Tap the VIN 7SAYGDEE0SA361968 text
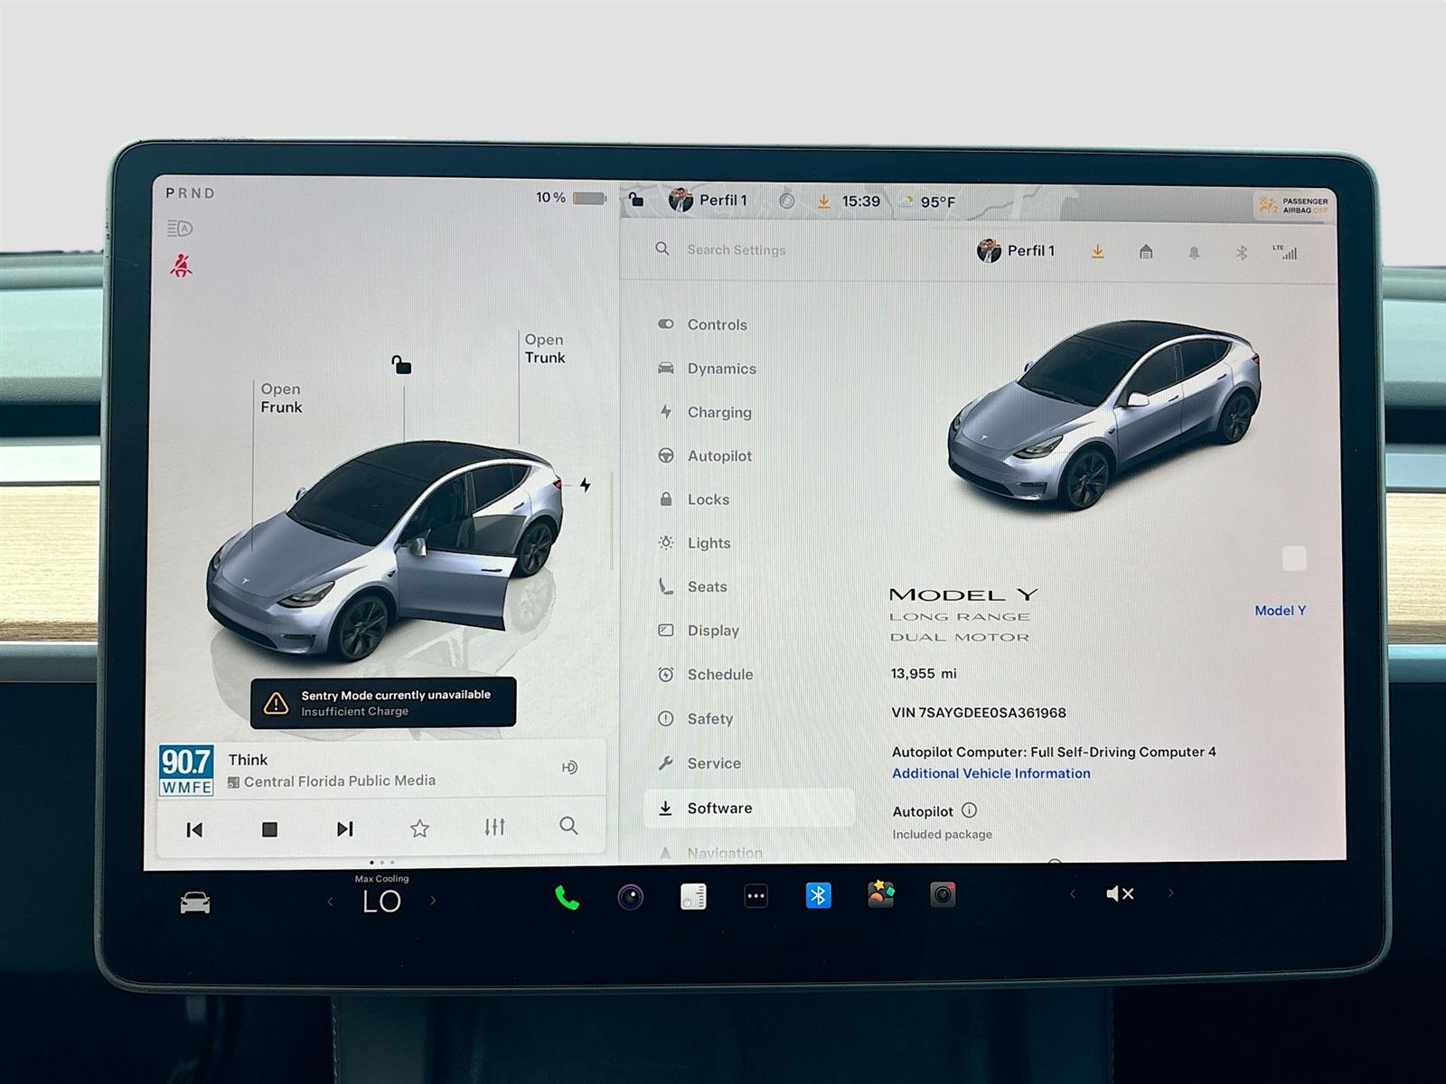Image resolution: width=1446 pixels, height=1084 pixels. tap(979, 713)
